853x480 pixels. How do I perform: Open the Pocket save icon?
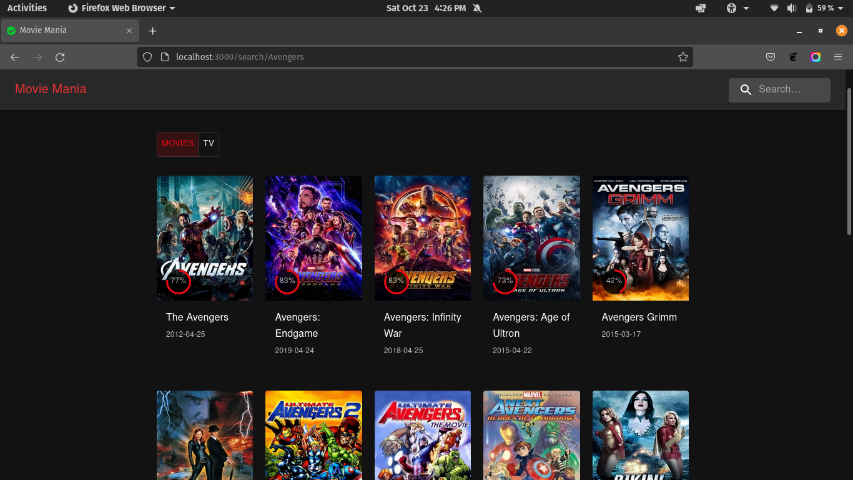tap(771, 57)
